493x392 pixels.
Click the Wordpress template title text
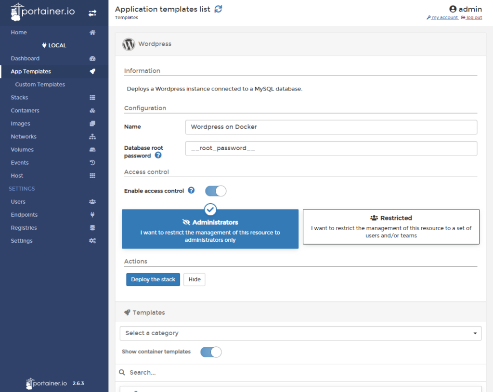(155, 44)
